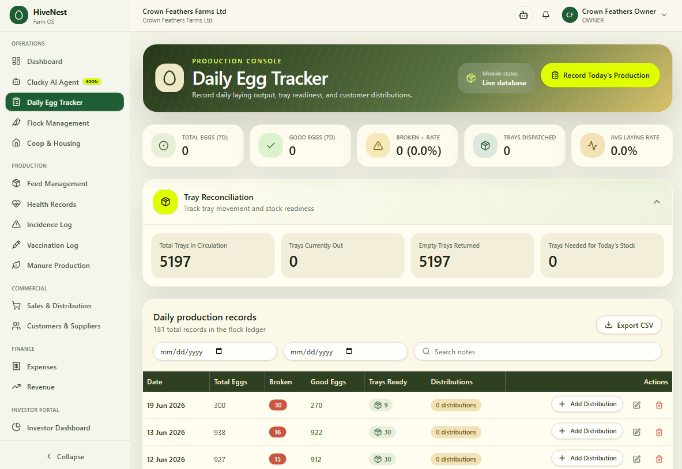Viewport: 682px width, 469px height.
Task: Click the Avg Laying Rate pulse icon
Action: coord(593,146)
